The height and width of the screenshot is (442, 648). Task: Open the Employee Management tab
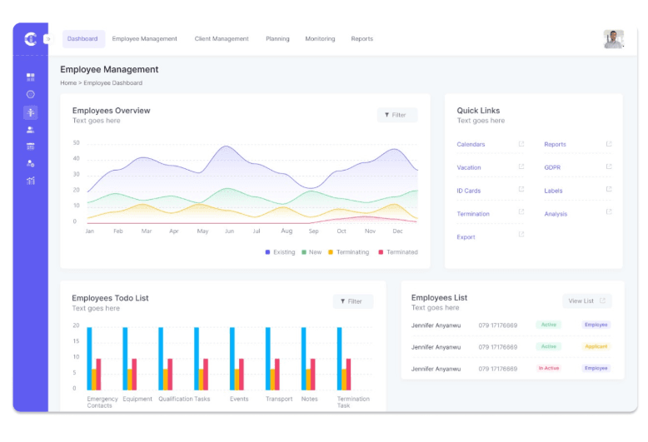[144, 39]
